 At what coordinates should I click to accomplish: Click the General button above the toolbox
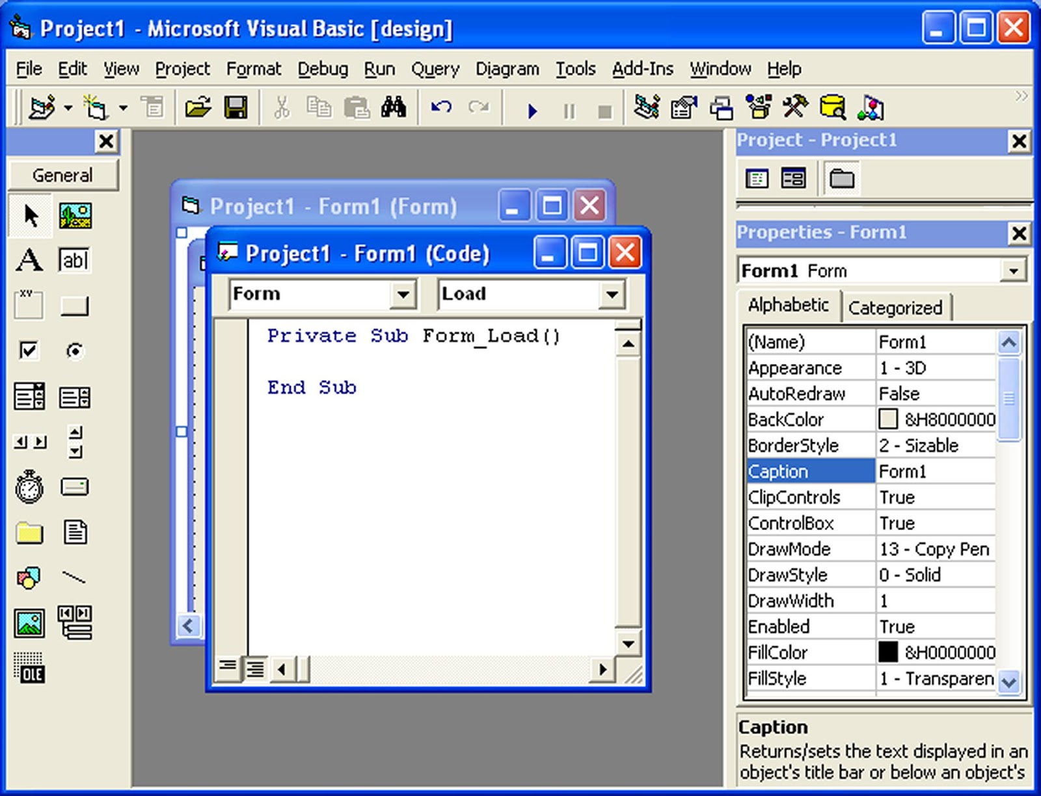[63, 174]
